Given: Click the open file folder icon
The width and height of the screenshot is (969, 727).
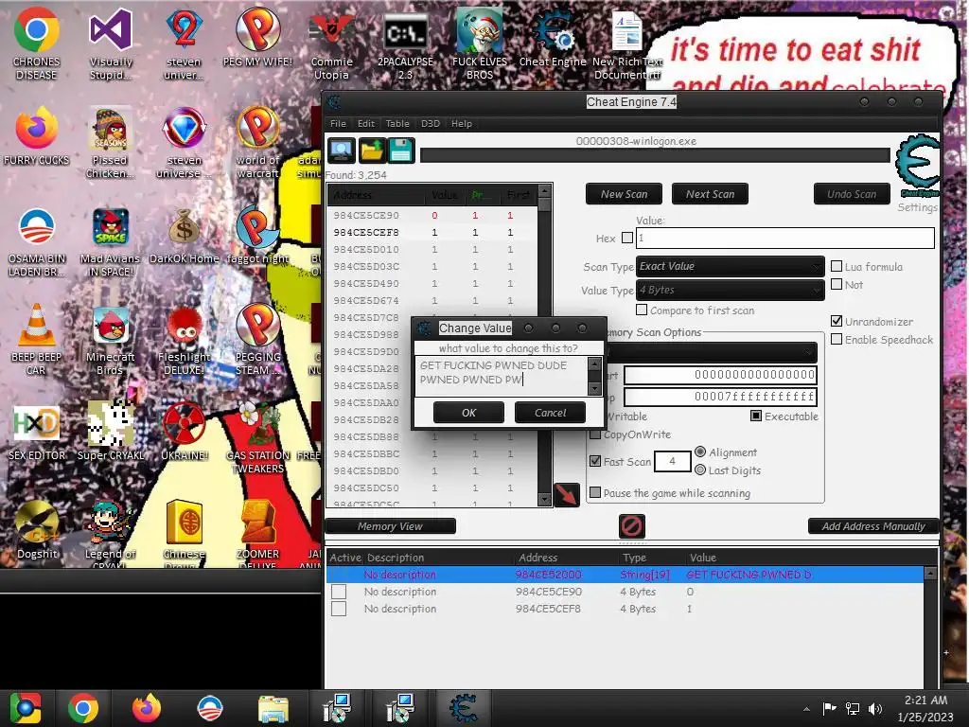Looking at the screenshot, I should coord(371,151).
